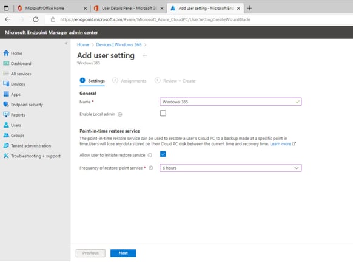This screenshot has width=353, height=262.
Task: Click the Reports monitor icon
Action: (x=6, y=115)
